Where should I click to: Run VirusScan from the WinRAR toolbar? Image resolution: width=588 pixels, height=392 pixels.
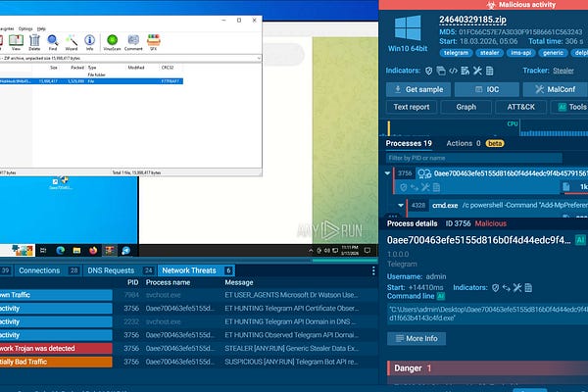[112, 42]
